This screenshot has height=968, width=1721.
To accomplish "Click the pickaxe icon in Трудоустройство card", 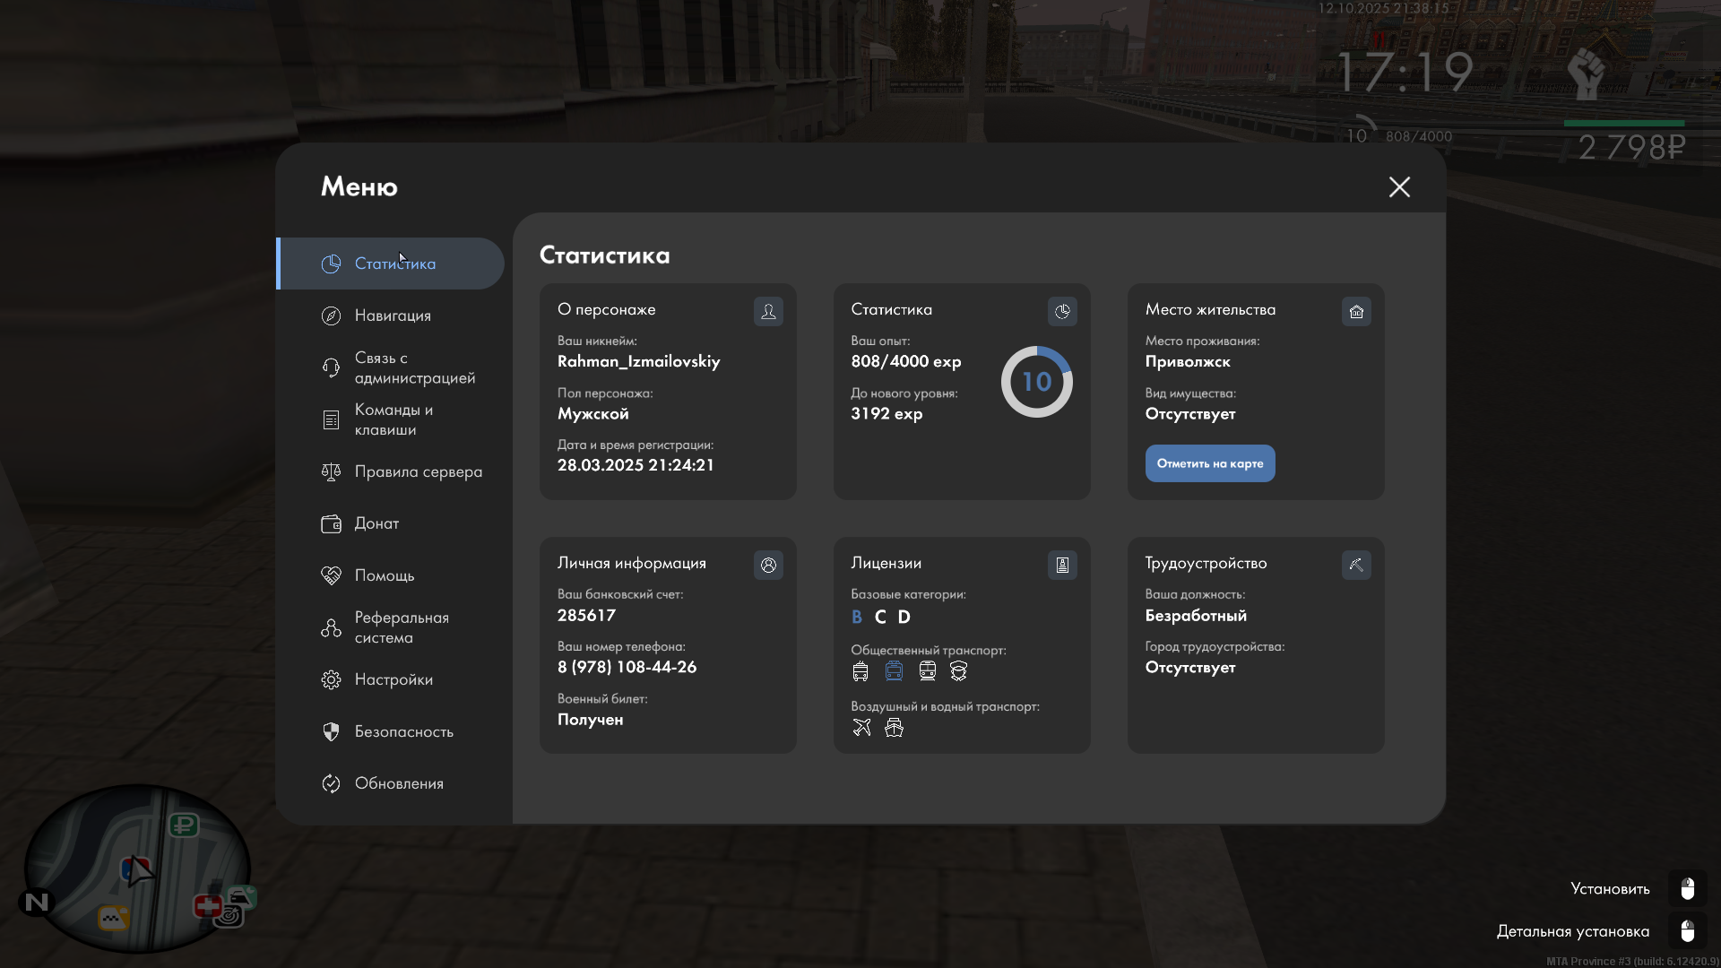I will (1356, 565).
